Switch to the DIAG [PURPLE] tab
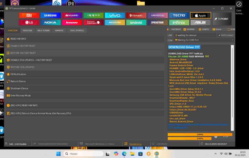249x158 pixels. click(77, 31)
